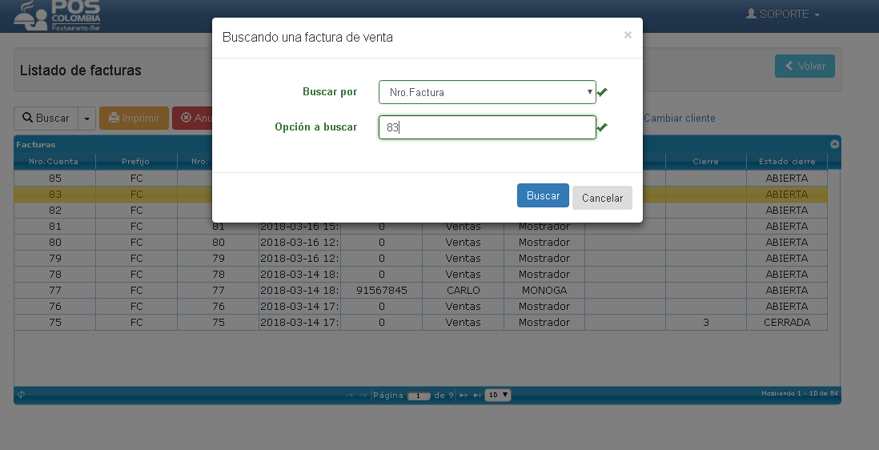Image resolution: width=879 pixels, height=450 pixels.
Task: Sort by the Estado cierre column header
Action: click(786, 162)
